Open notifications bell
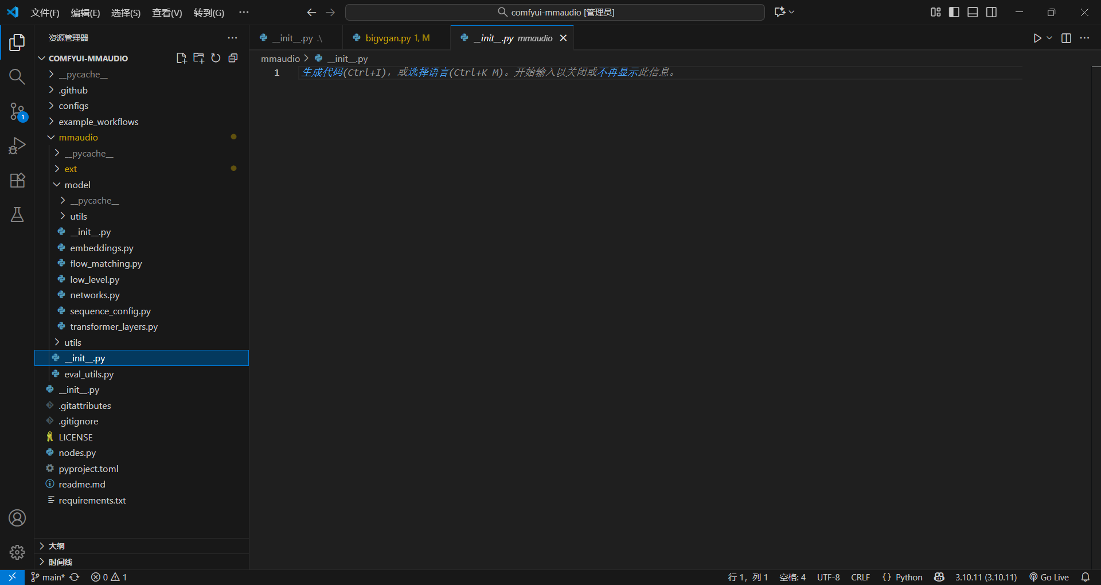This screenshot has width=1101, height=585. (x=1086, y=577)
